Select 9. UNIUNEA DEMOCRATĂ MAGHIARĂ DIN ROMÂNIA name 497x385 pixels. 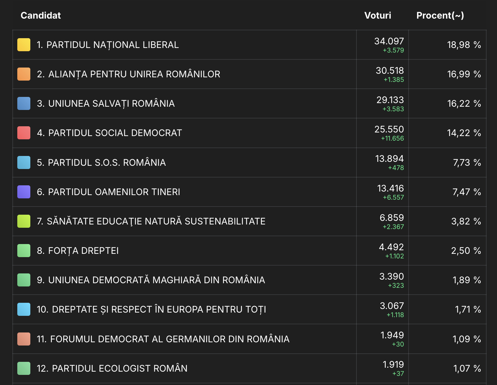pos(151,280)
